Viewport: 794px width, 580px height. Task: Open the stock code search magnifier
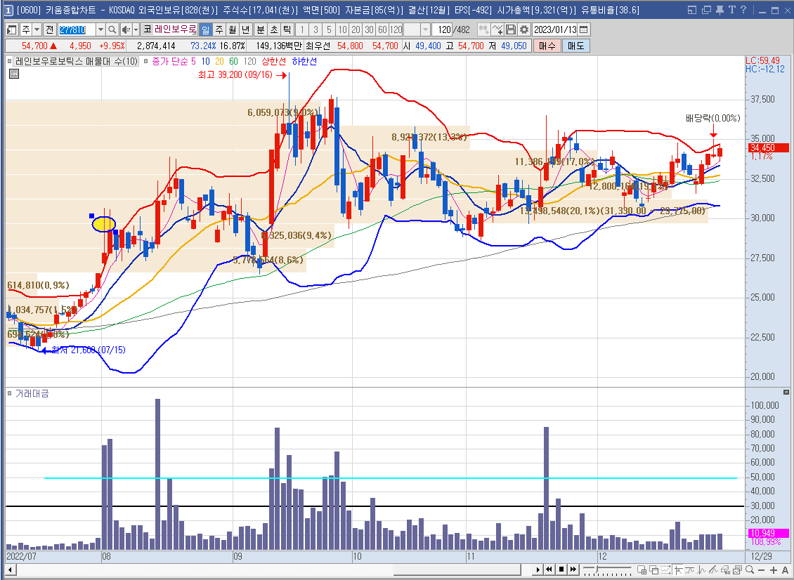[x=112, y=30]
